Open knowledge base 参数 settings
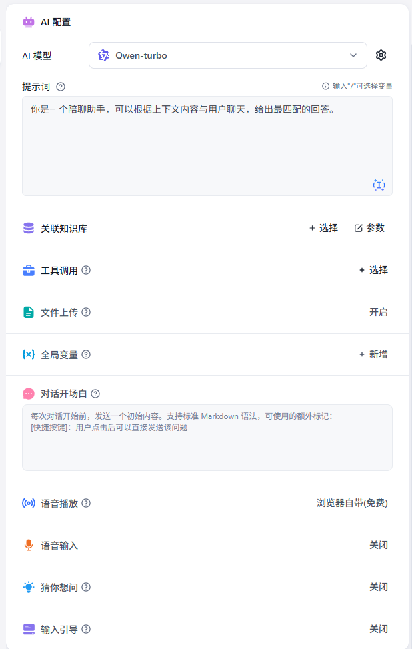This screenshot has width=412, height=649. click(369, 228)
